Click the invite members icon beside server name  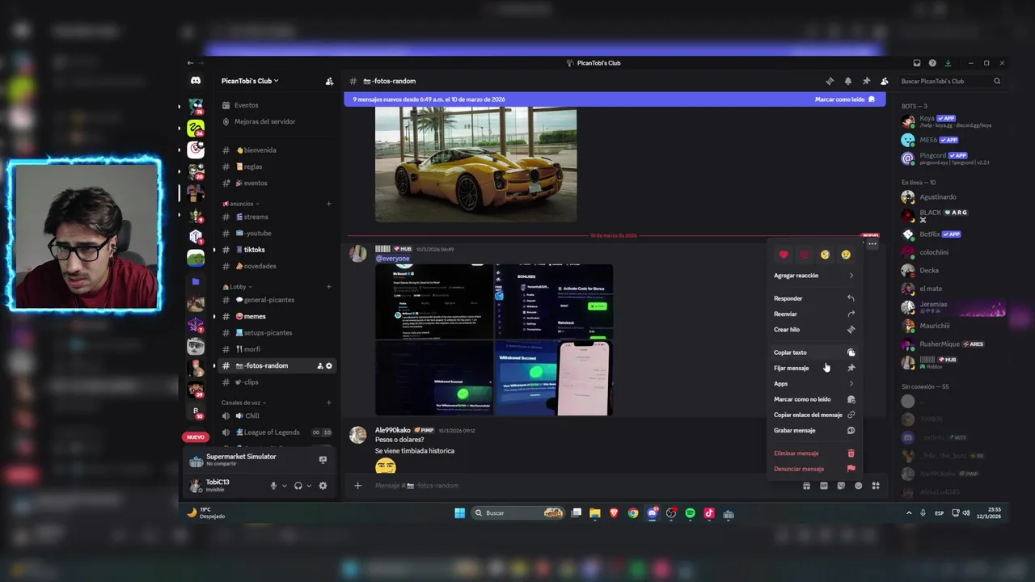coord(329,81)
